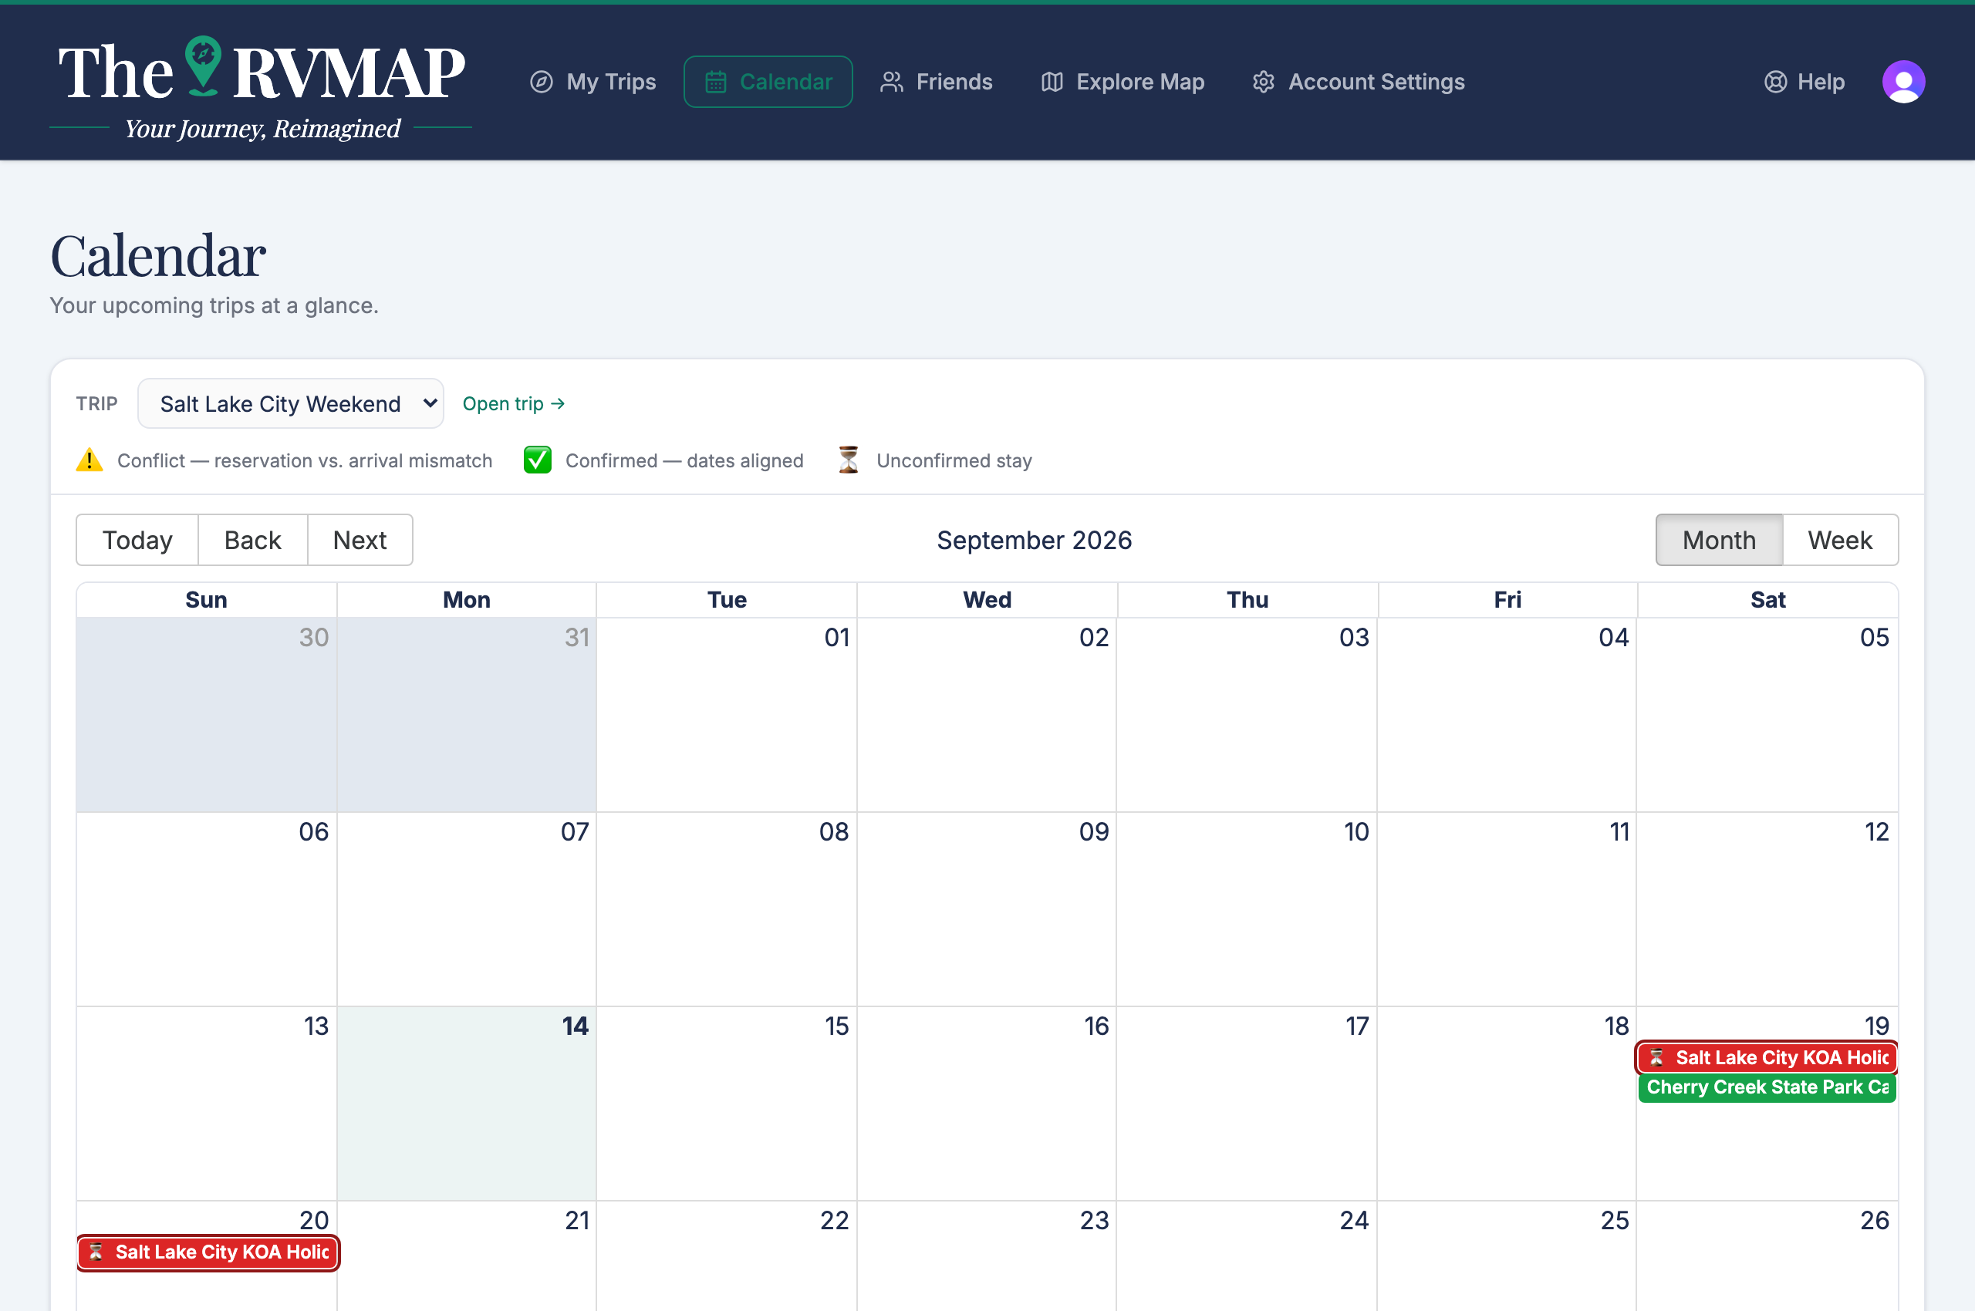The width and height of the screenshot is (1975, 1311).
Task: Open Salt Lake City KOA event on Sept 19
Action: click(1767, 1057)
